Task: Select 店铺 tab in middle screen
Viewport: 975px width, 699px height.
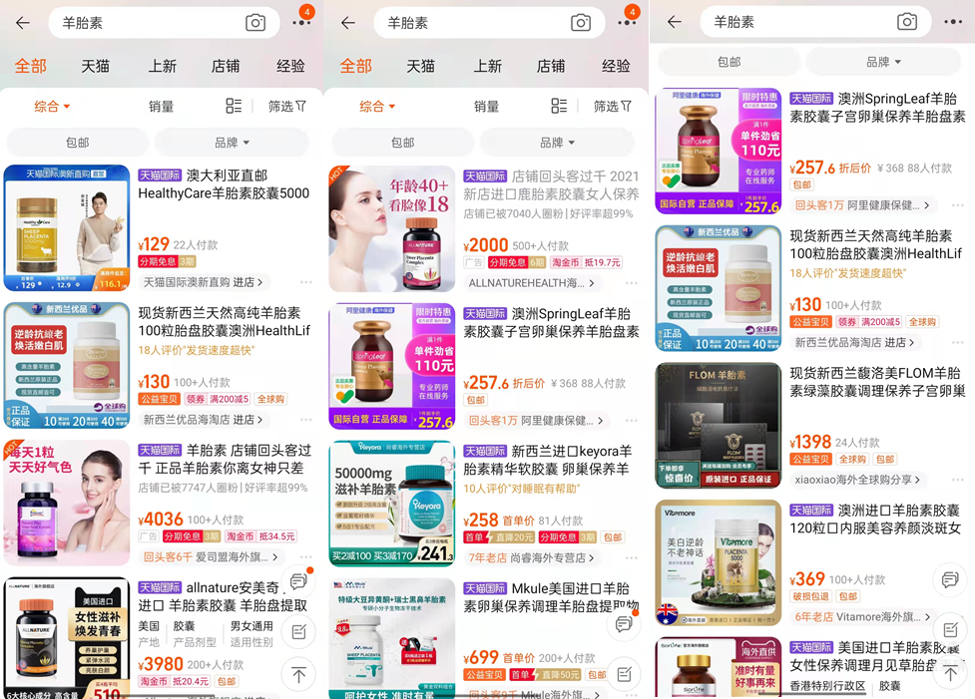Action: (x=551, y=66)
